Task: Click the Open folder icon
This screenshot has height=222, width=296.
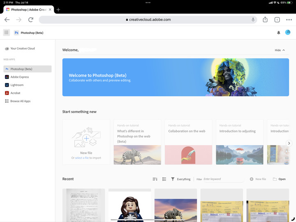Action: click(x=275, y=179)
